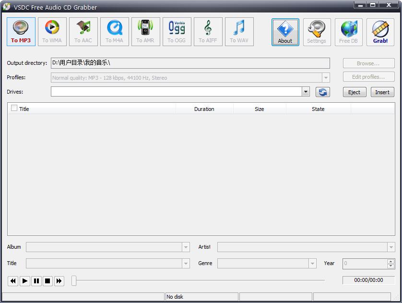402x303 pixels.
Task: Jump to previous track button
Action: 13,281
